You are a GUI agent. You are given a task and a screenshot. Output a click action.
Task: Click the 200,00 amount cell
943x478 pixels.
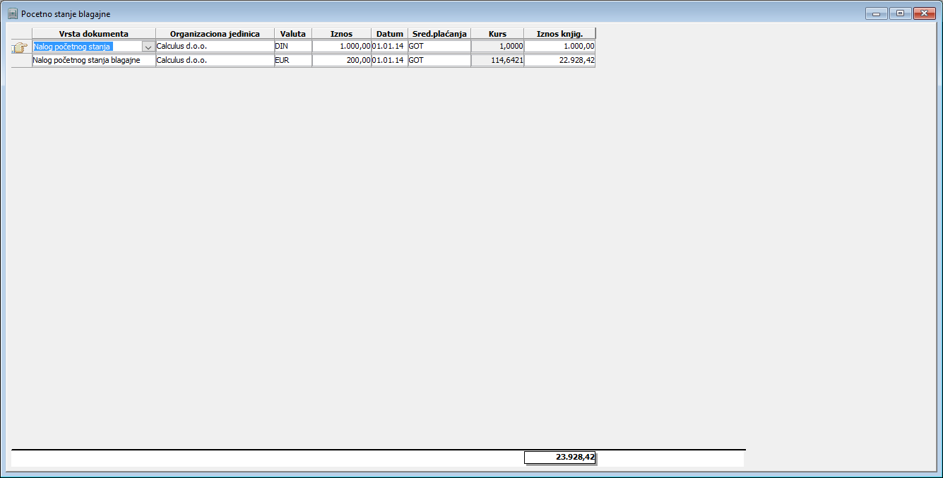tap(341, 61)
